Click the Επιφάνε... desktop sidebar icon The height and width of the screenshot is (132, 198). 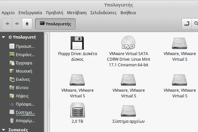tap(12, 54)
